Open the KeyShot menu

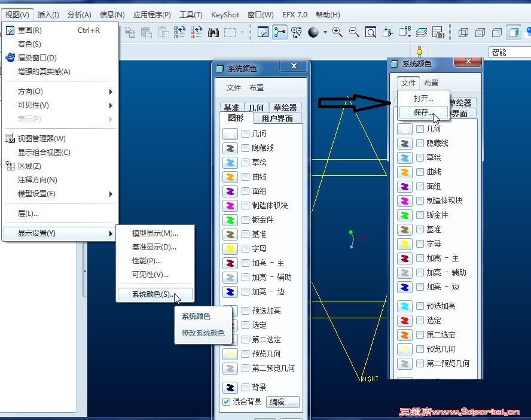tap(225, 15)
